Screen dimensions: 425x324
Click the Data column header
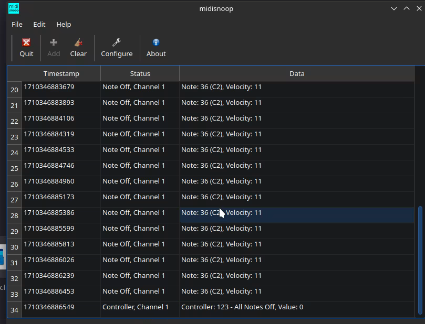(x=297, y=73)
